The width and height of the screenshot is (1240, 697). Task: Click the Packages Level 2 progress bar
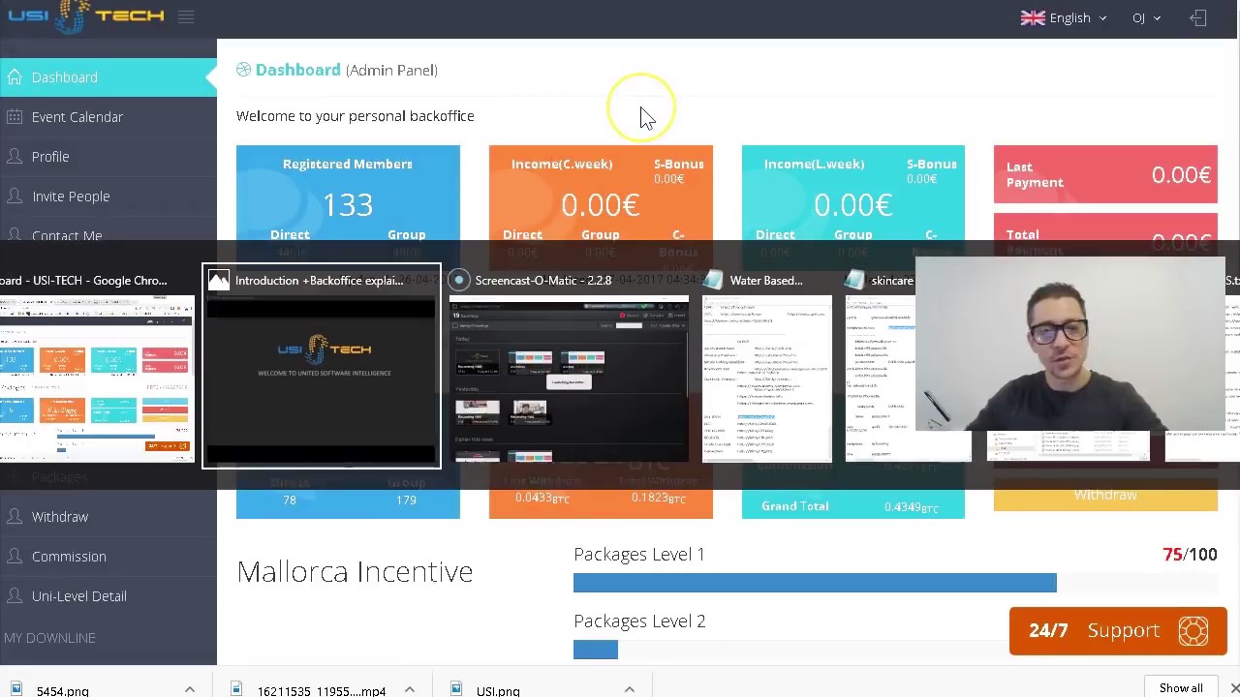(895, 650)
